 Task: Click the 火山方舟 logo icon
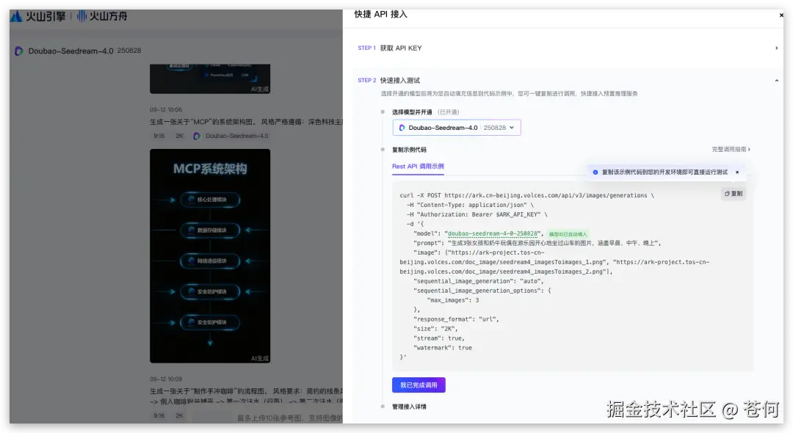click(x=81, y=15)
